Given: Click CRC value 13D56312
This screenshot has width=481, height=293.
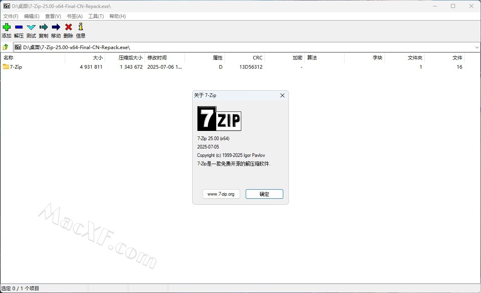Looking at the screenshot, I should pos(251,67).
